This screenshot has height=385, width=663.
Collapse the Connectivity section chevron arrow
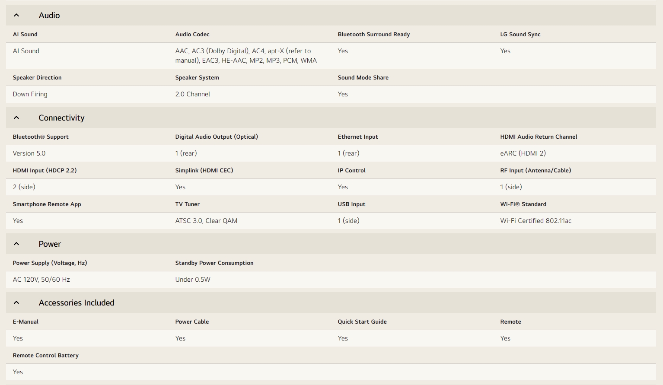tap(16, 118)
